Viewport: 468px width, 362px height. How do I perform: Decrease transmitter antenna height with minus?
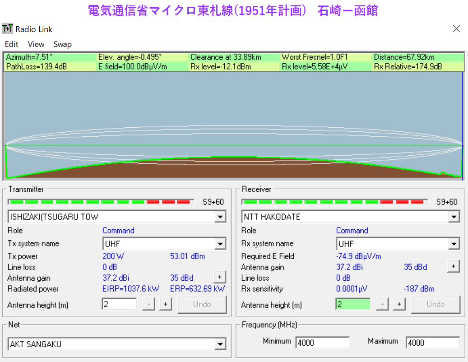(x=148, y=304)
